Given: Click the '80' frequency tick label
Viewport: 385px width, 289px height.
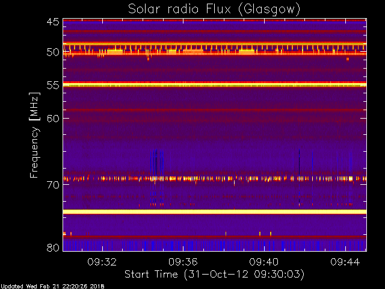Looking at the screenshot, I should [x=53, y=247].
